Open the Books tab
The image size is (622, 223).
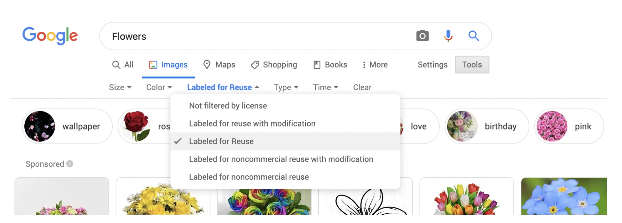tap(330, 65)
